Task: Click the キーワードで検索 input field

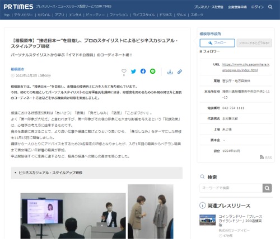Action: tap(231, 188)
